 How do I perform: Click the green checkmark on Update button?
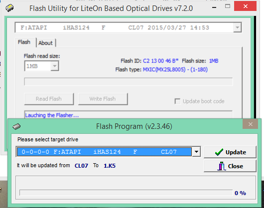(x=219, y=152)
